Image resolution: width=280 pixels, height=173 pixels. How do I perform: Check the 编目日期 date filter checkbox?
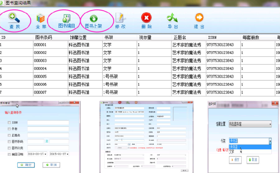9,154
